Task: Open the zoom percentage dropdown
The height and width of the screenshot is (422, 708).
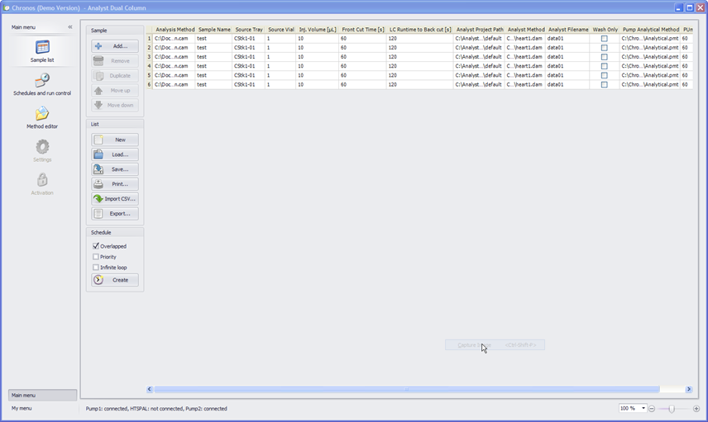Action: [x=643, y=409]
